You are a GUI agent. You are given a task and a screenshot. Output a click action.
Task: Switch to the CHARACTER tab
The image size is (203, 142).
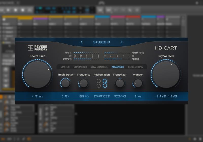click(80, 67)
